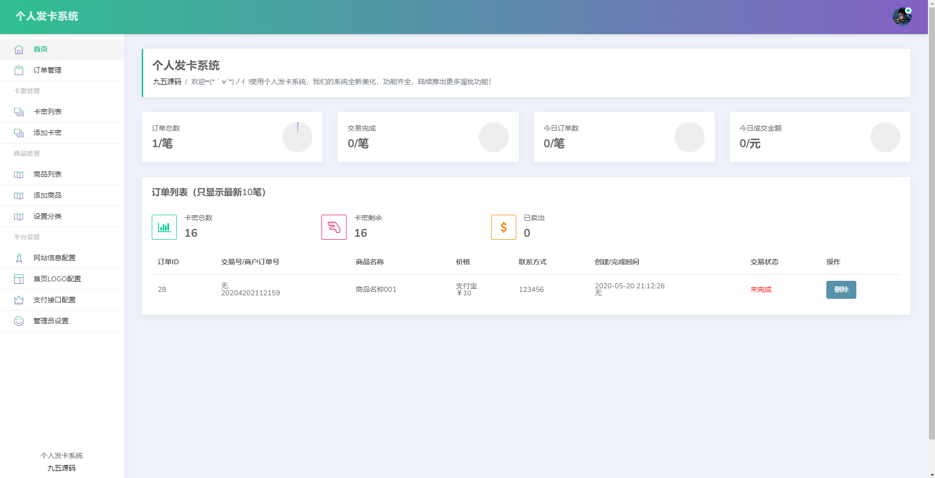Click the 订单管理 clipboard icon

pyautogui.click(x=19, y=70)
